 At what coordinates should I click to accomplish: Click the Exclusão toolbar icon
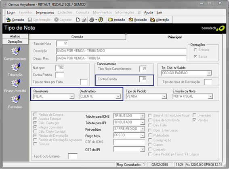click(131, 19)
